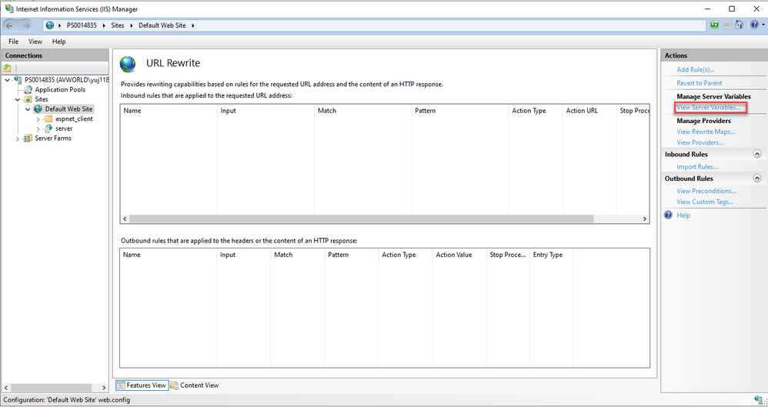Screen dimensions: 768x407
Task: Open View Providers... link
Action: click(700, 142)
